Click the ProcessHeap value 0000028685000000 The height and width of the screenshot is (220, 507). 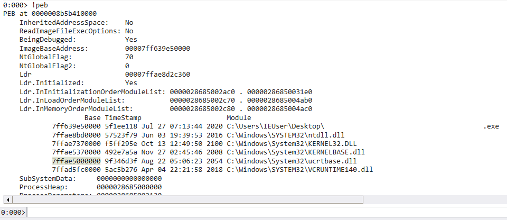(x=129, y=187)
